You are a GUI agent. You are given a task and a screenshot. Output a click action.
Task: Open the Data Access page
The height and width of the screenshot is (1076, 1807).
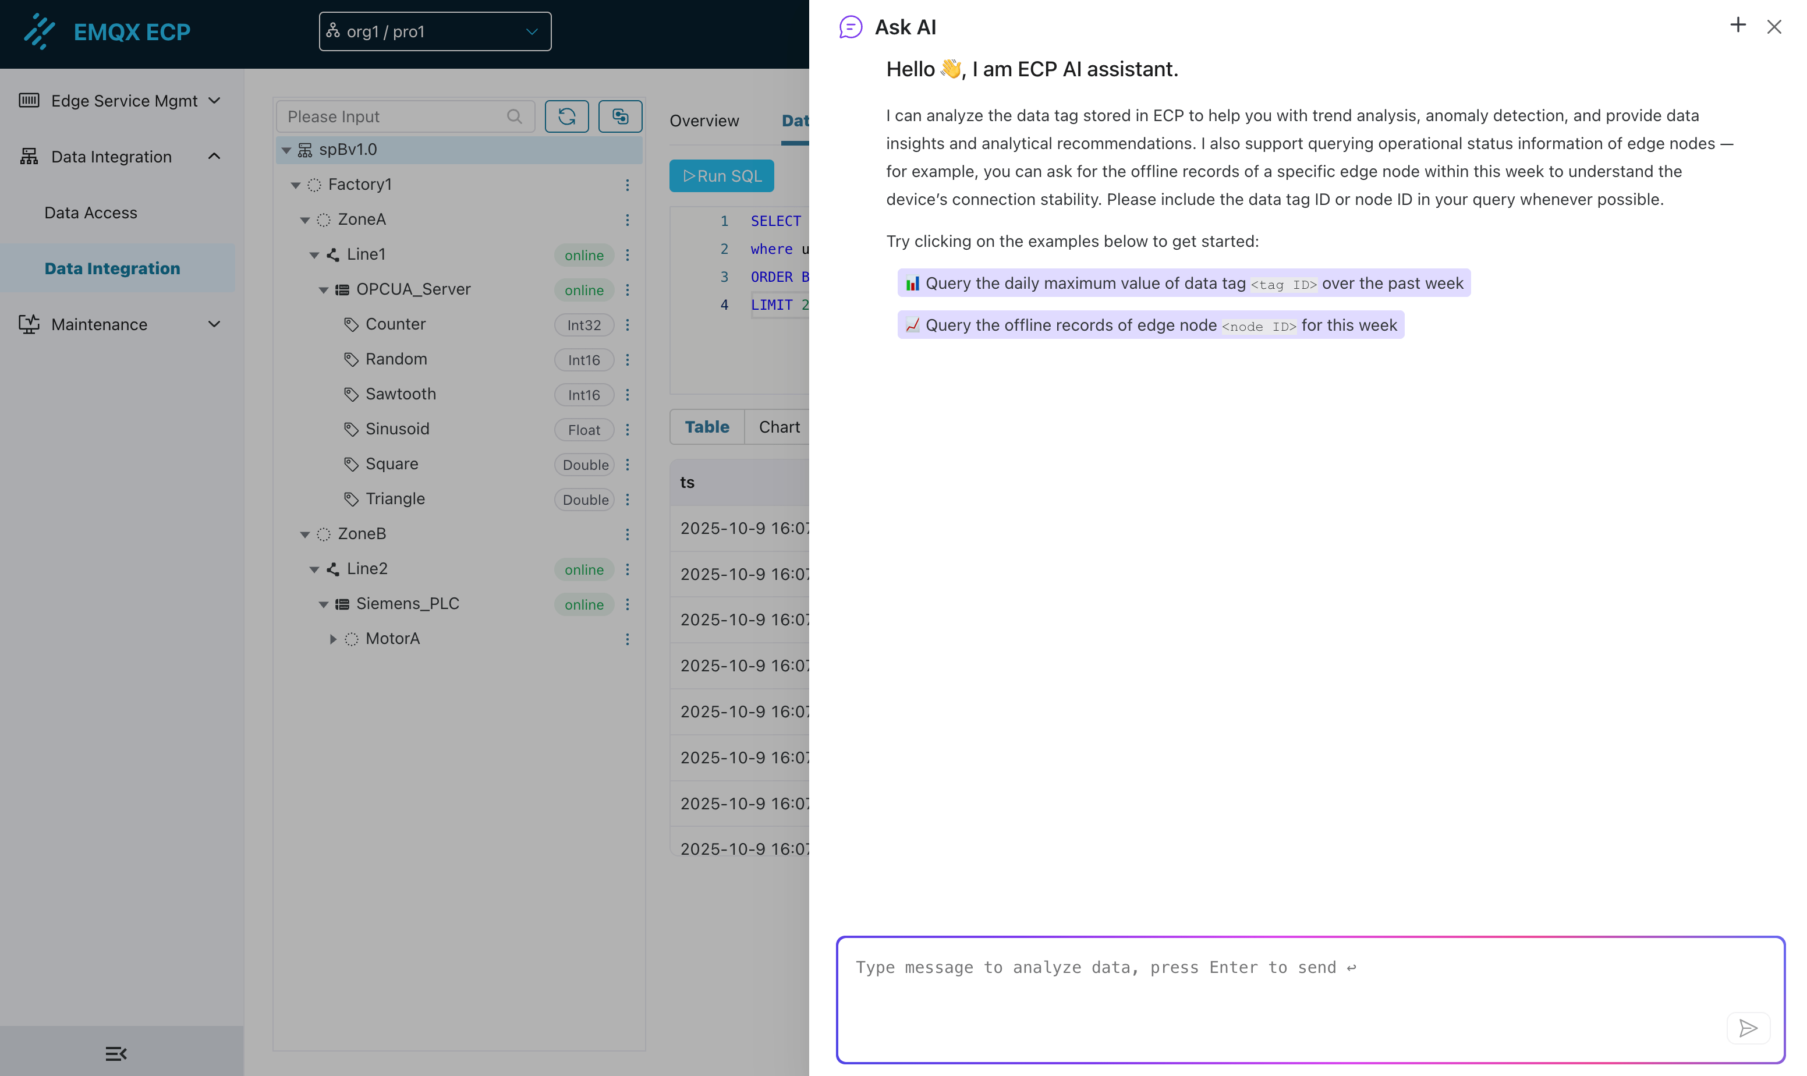90,213
